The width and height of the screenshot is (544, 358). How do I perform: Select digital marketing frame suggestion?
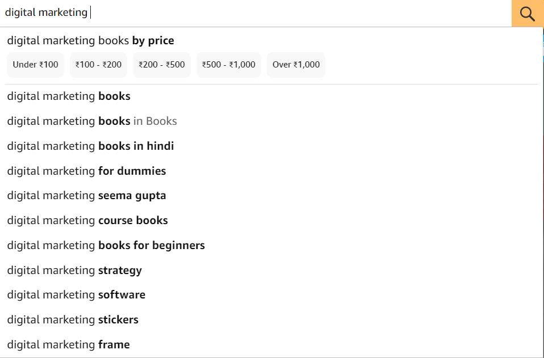tap(68, 345)
